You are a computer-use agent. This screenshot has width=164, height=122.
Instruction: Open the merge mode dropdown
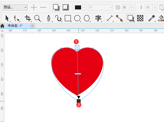[100, 7]
